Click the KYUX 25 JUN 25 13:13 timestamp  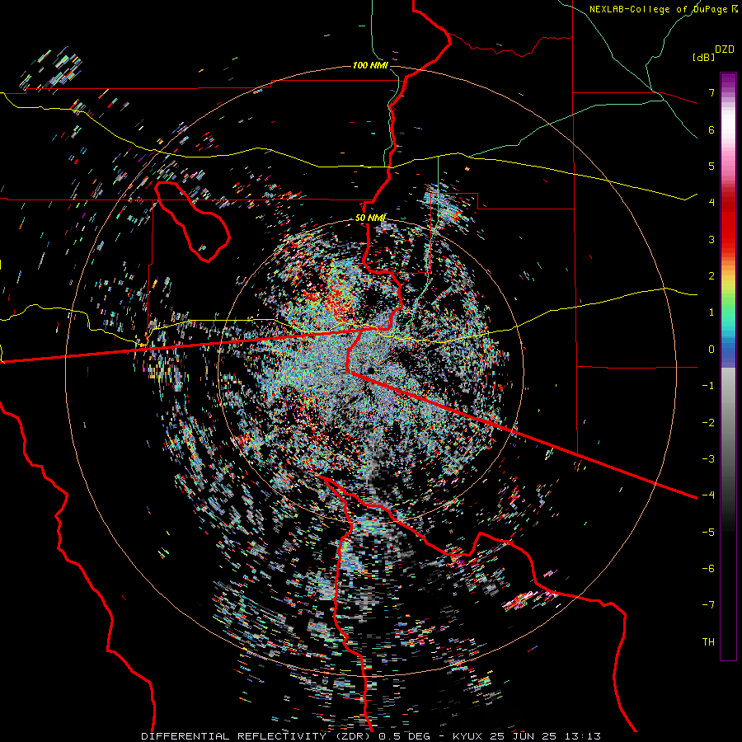tap(527, 736)
